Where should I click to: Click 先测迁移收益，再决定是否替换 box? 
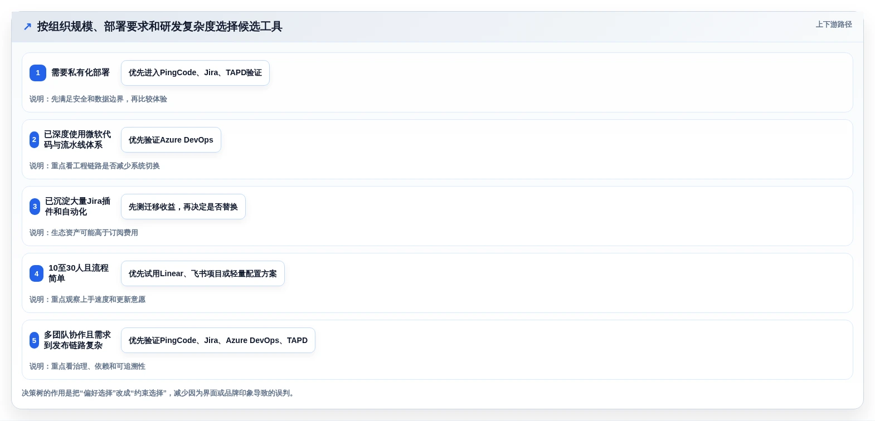pos(183,207)
